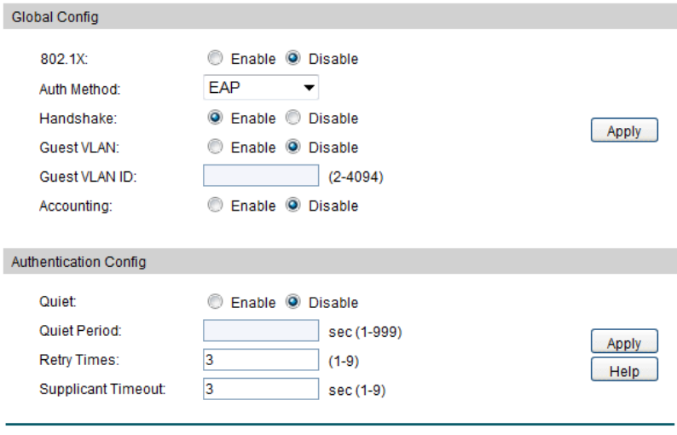The height and width of the screenshot is (435, 677).
Task: Click the Quiet Period input field
Action: pyautogui.click(x=261, y=331)
